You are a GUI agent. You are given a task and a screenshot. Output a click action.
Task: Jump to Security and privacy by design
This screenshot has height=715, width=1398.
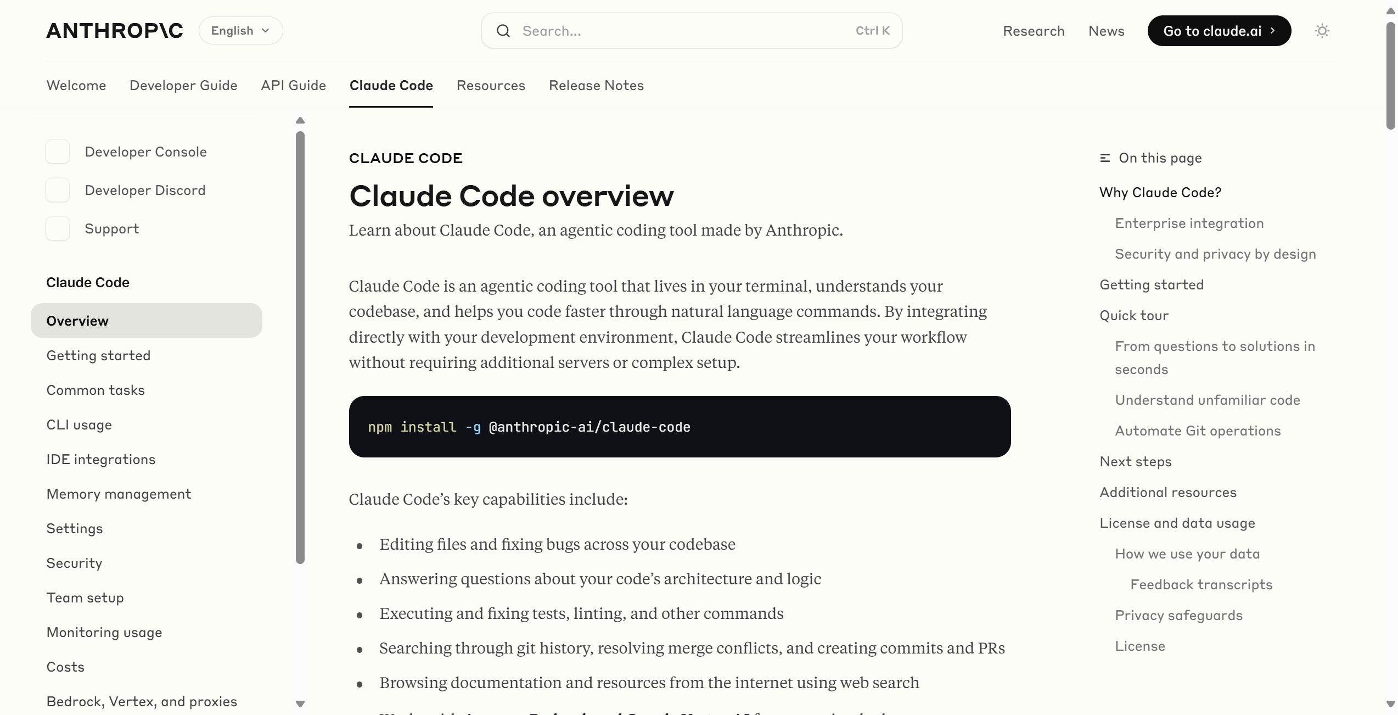coord(1215,254)
